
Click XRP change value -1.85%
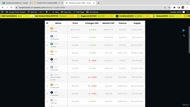[x=93, y=61]
